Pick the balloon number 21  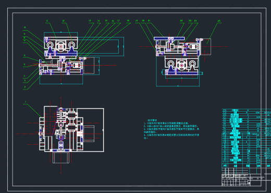[x=149, y=21]
